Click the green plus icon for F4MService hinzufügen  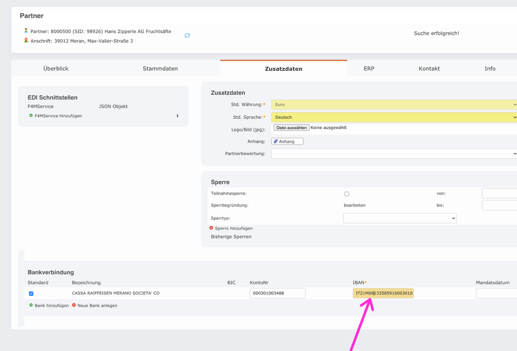(31, 116)
